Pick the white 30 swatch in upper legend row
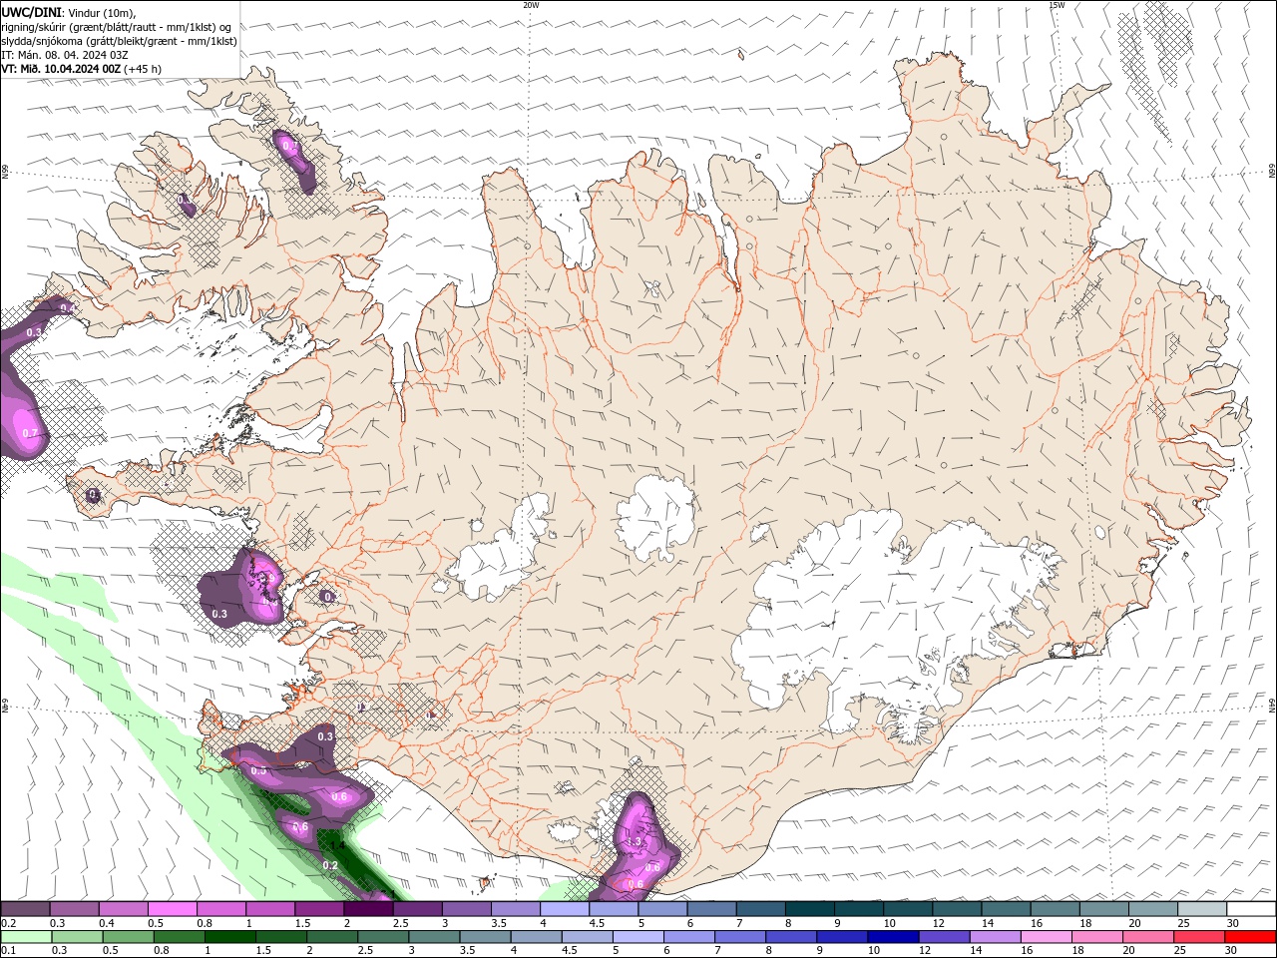This screenshot has width=1277, height=958. pyautogui.click(x=1251, y=909)
